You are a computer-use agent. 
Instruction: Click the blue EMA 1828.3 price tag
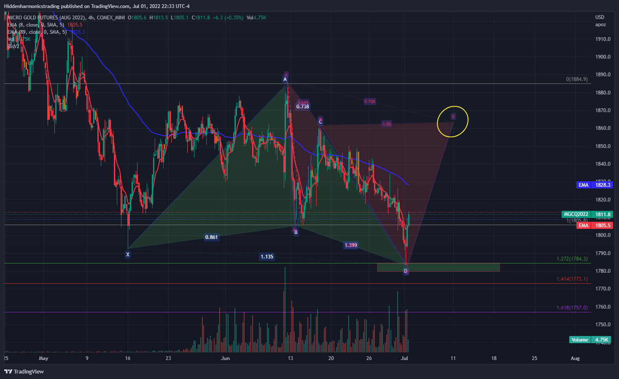594,185
